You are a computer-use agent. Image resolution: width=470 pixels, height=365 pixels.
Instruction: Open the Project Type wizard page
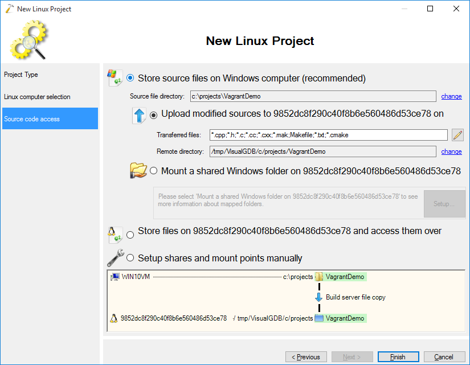click(21, 75)
